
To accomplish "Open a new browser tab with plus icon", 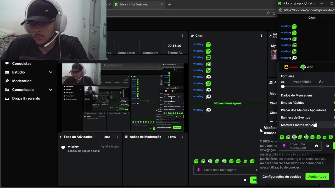I will [x=170, y=4].
